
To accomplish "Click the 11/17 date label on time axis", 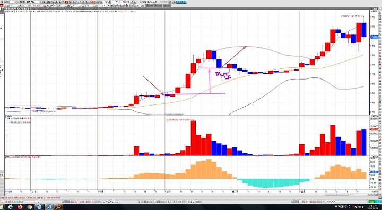I will coord(33,191).
